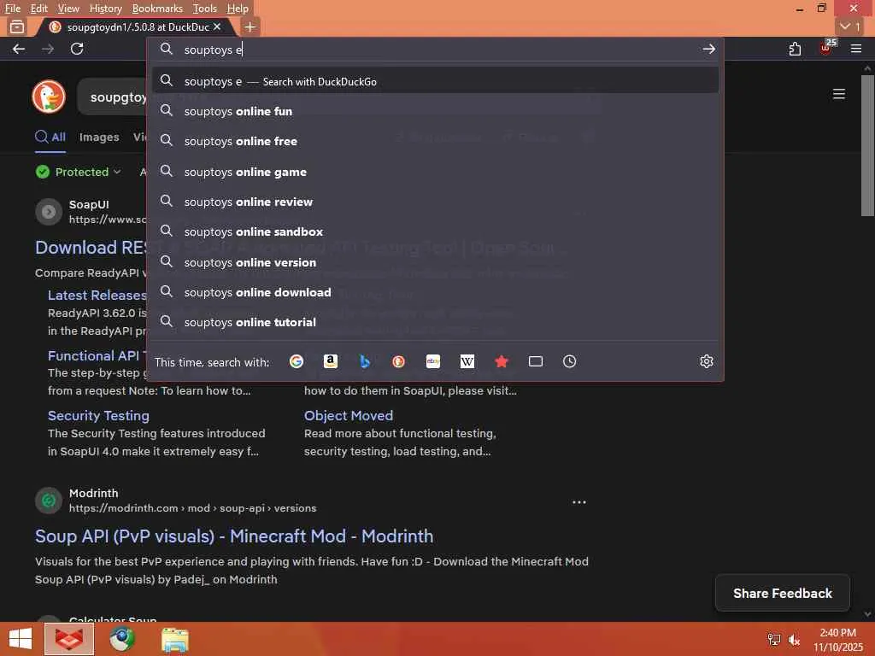The image size is (875, 656).
Task: Open the Firefox application hamburger menu
Action: [856, 49]
